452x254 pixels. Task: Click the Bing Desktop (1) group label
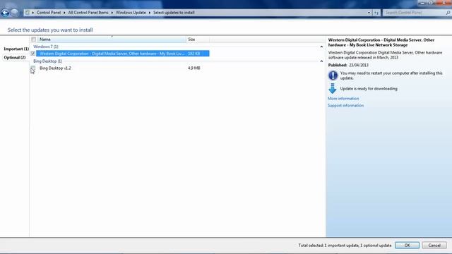point(47,61)
